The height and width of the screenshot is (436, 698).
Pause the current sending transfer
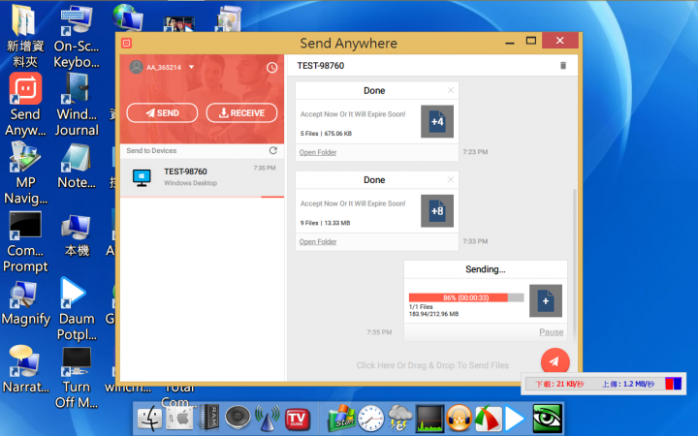tap(551, 332)
